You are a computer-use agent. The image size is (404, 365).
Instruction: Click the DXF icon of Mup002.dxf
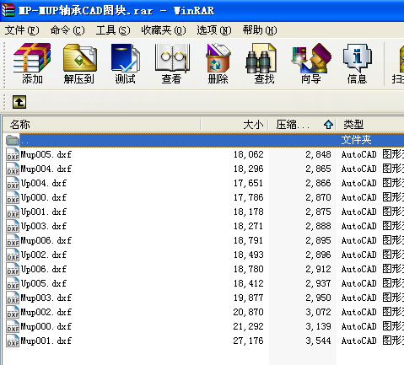(x=13, y=312)
